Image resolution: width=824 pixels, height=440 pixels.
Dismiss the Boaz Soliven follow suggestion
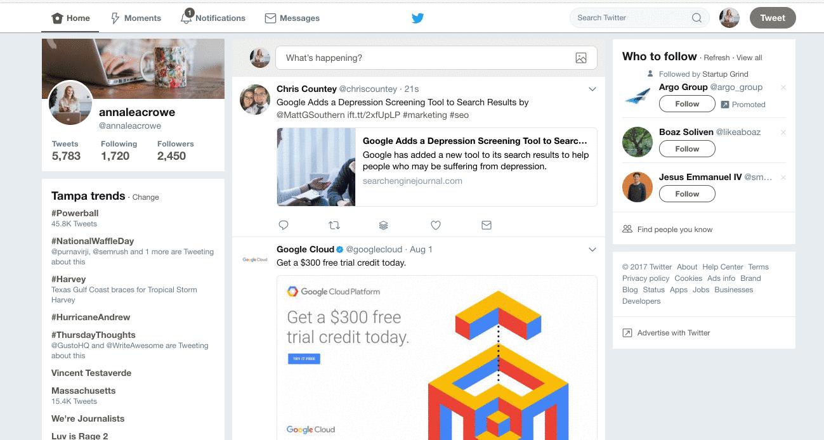(783, 133)
